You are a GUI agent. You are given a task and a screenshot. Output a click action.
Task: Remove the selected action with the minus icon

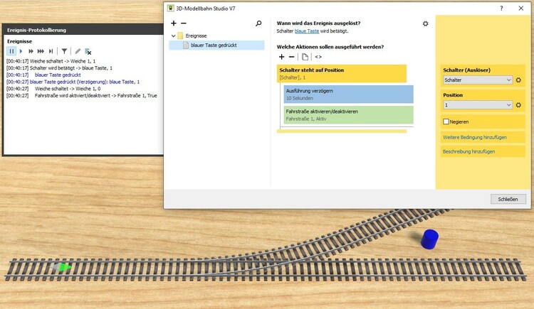coord(291,57)
